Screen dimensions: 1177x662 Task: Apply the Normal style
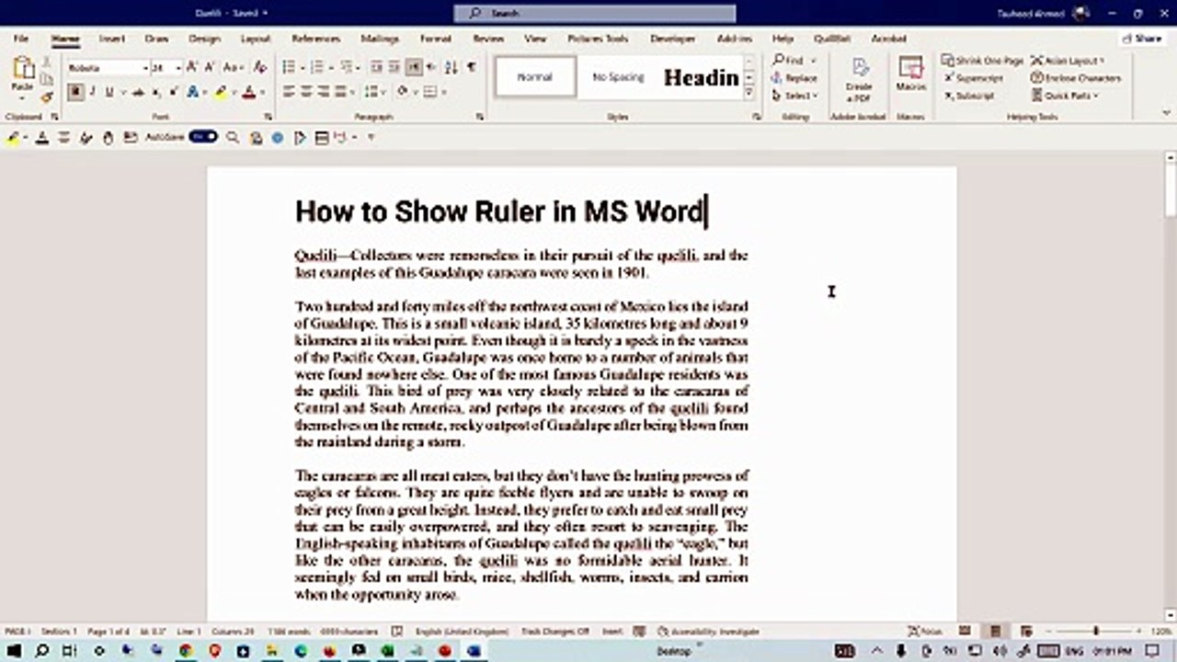[535, 77]
